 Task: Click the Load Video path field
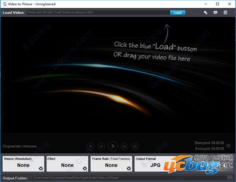tap(98, 13)
